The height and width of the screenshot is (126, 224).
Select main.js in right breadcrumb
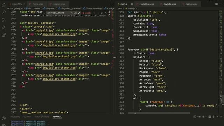pyautogui.click(x=130, y=8)
